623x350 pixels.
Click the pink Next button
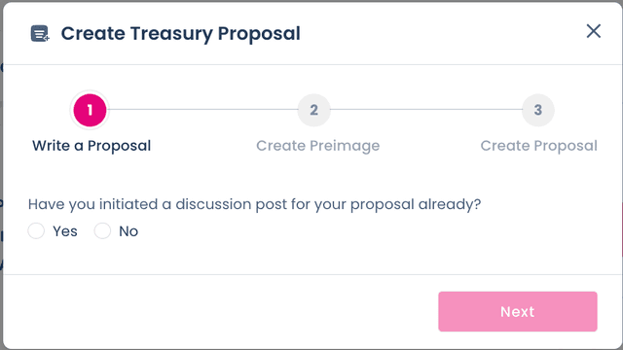coord(518,311)
